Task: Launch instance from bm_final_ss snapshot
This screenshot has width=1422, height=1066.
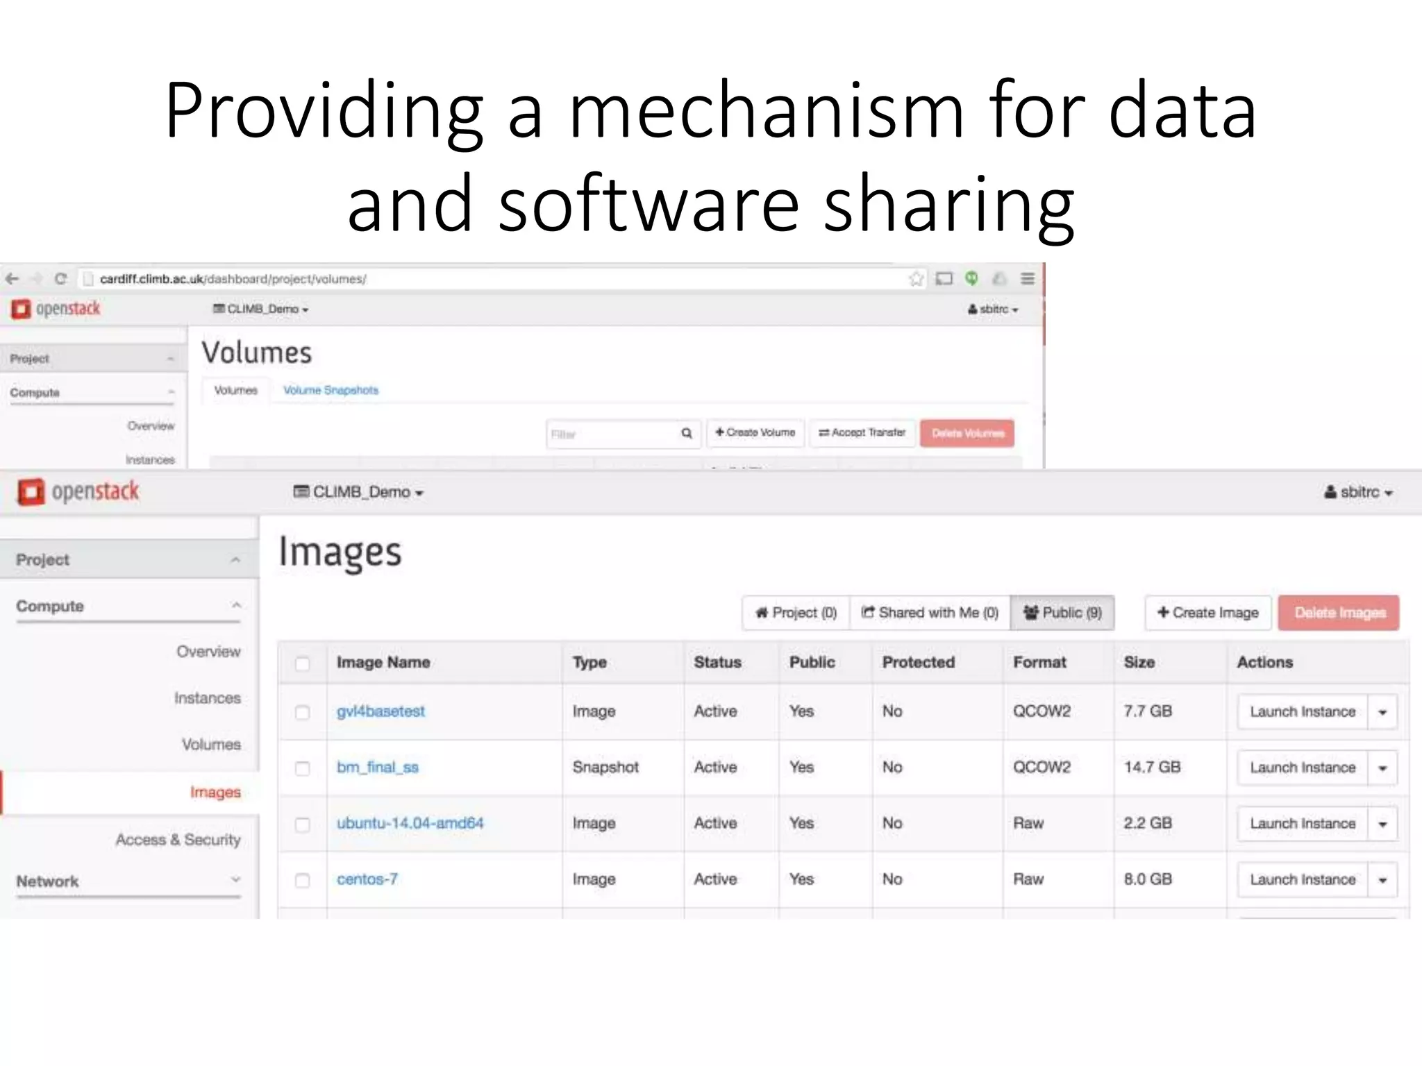Action: [x=1303, y=768]
